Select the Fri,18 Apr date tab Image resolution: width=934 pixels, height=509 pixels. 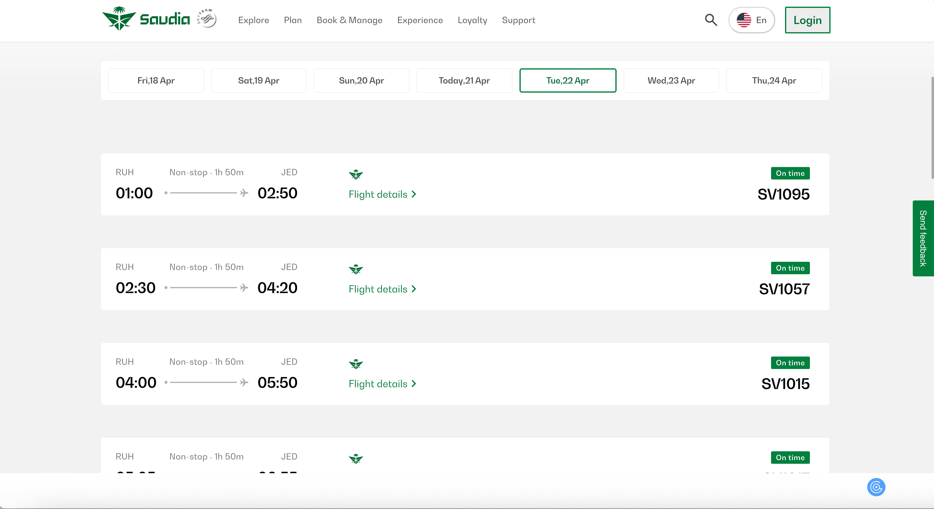pos(156,80)
